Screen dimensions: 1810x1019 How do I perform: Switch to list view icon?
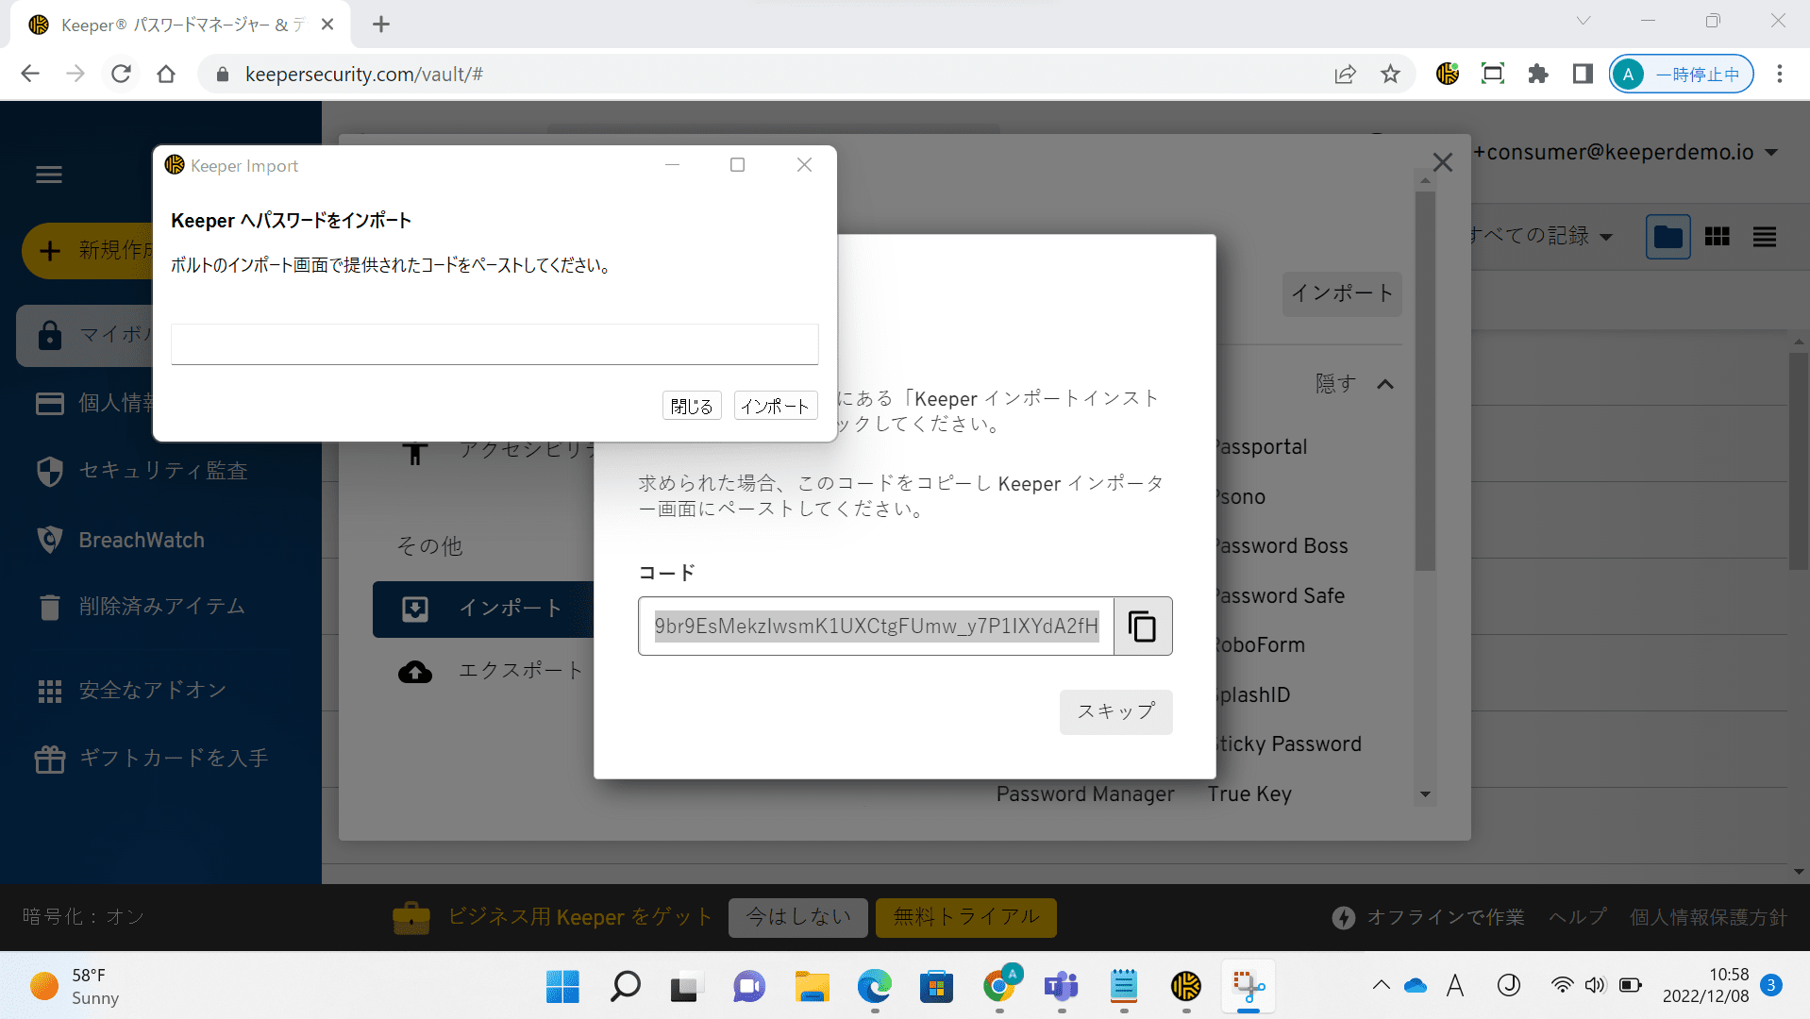[1764, 237]
